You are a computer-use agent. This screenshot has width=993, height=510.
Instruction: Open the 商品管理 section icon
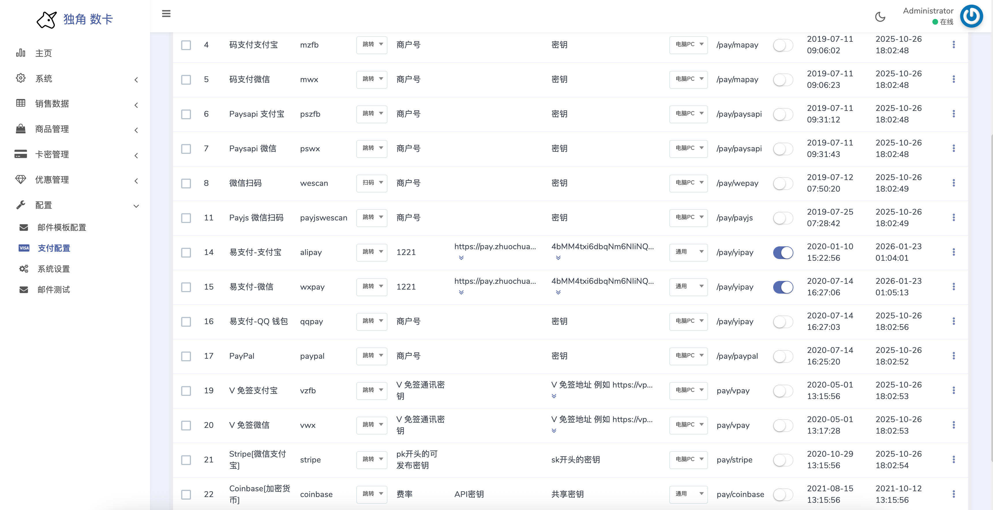(21, 129)
